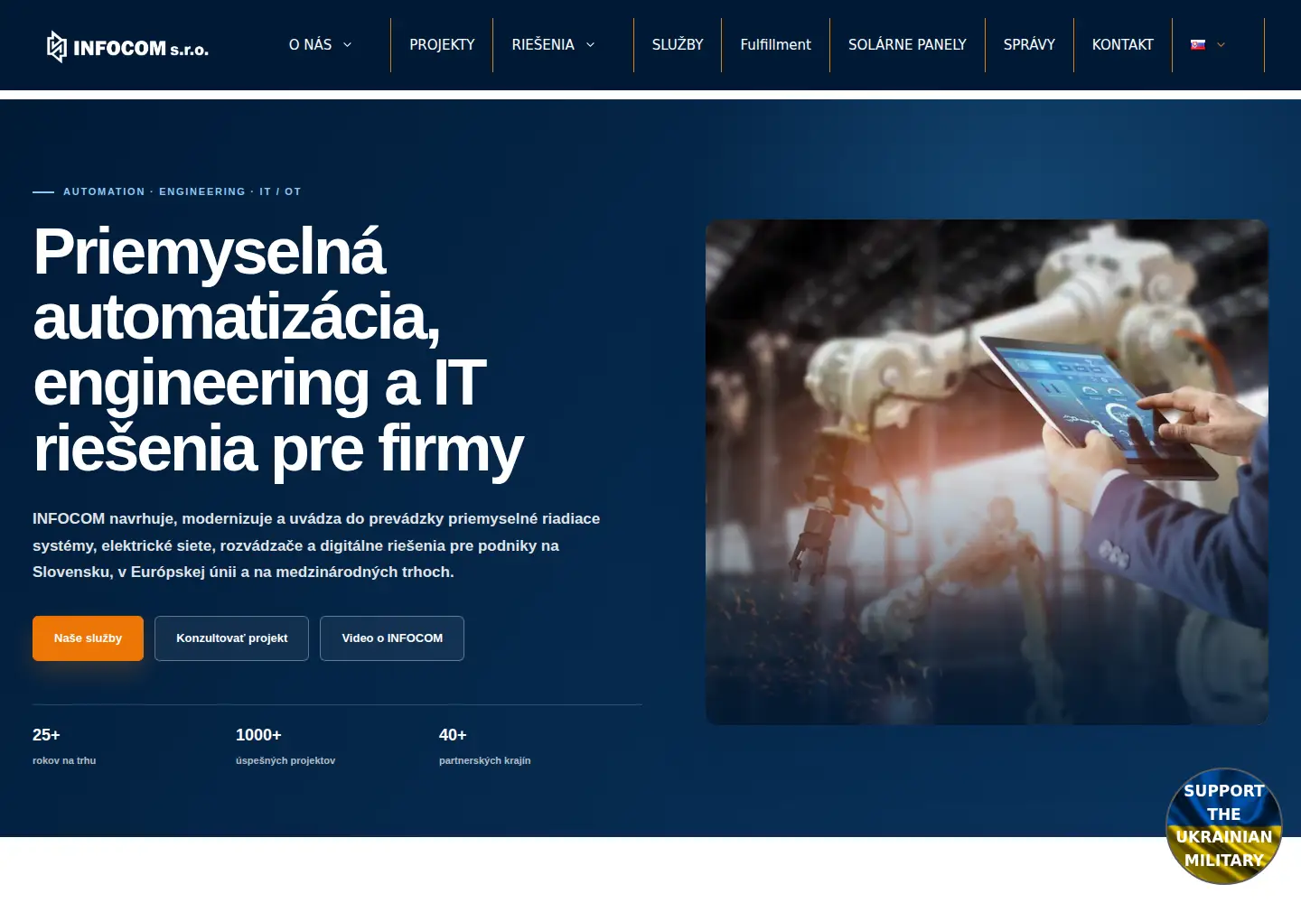
Task: Click the INFOCOM s.r.o. logo
Action: click(x=127, y=46)
